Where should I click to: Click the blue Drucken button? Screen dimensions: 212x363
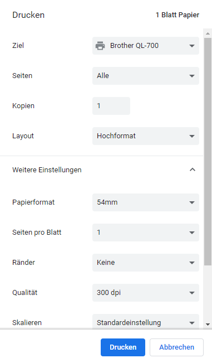point(123,347)
